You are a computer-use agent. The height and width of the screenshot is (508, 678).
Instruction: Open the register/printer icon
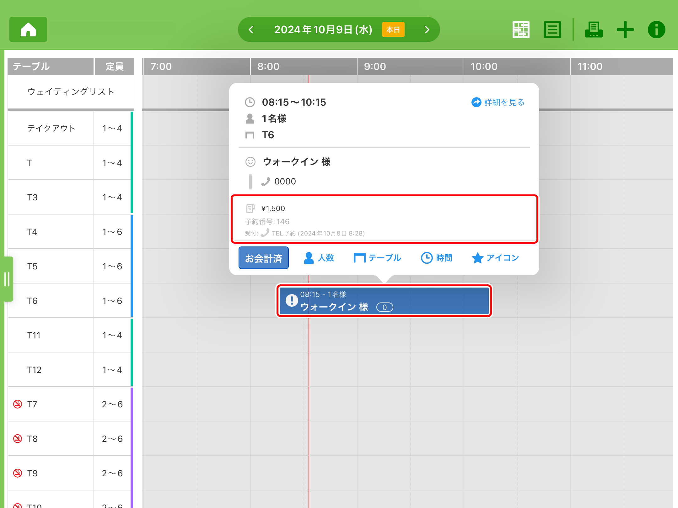(593, 29)
